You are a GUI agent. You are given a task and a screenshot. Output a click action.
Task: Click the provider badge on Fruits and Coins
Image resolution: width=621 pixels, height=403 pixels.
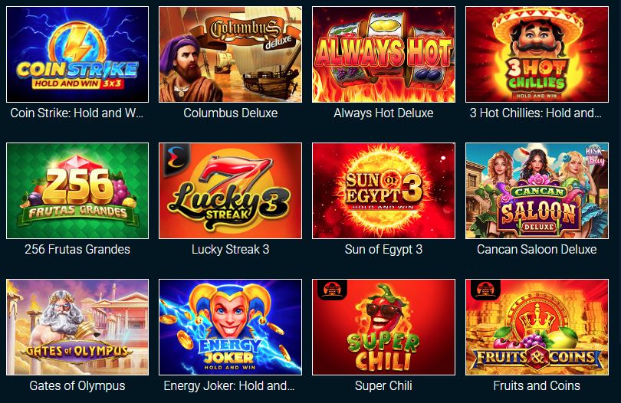click(485, 290)
